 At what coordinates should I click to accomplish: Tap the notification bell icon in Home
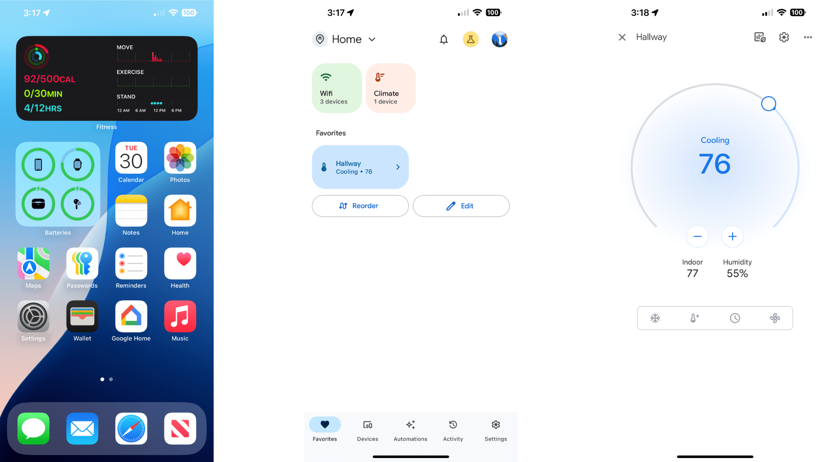coord(444,39)
